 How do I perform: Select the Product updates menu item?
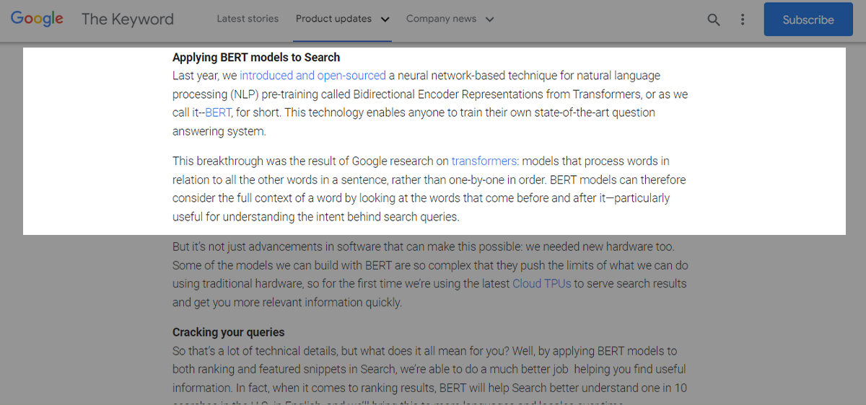(x=333, y=19)
